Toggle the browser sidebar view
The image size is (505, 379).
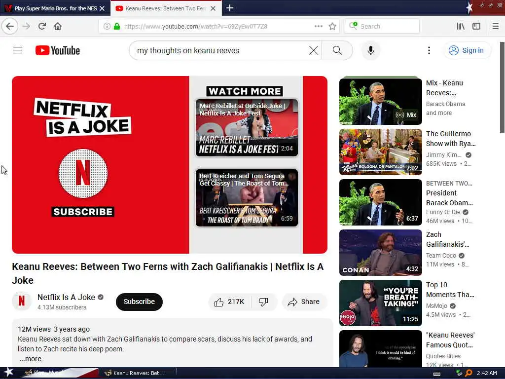tap(476, 26)
